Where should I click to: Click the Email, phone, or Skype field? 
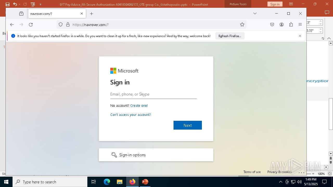pyautogui.click(x=153, y=94)
